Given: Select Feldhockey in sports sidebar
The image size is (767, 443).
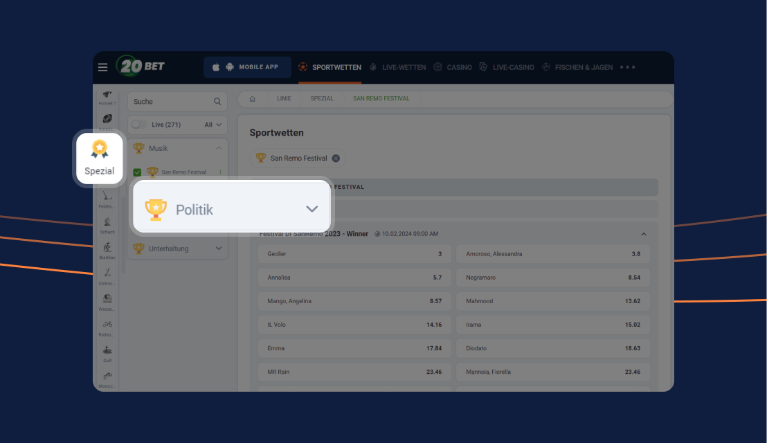Looking at the screenshot, I should (107, 199).
